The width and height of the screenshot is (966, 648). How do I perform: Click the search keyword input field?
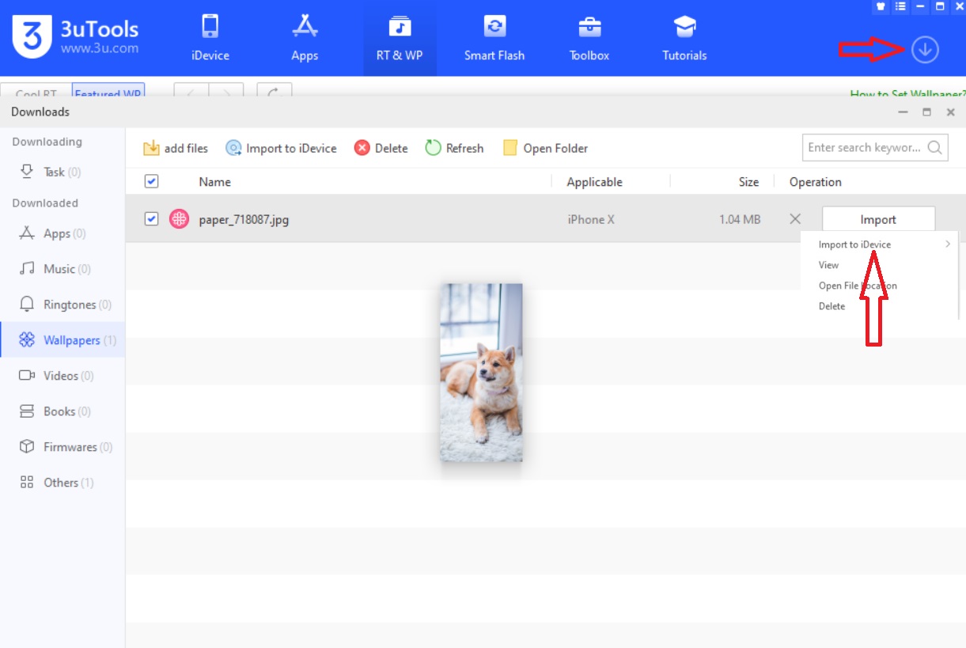point(864,147)
